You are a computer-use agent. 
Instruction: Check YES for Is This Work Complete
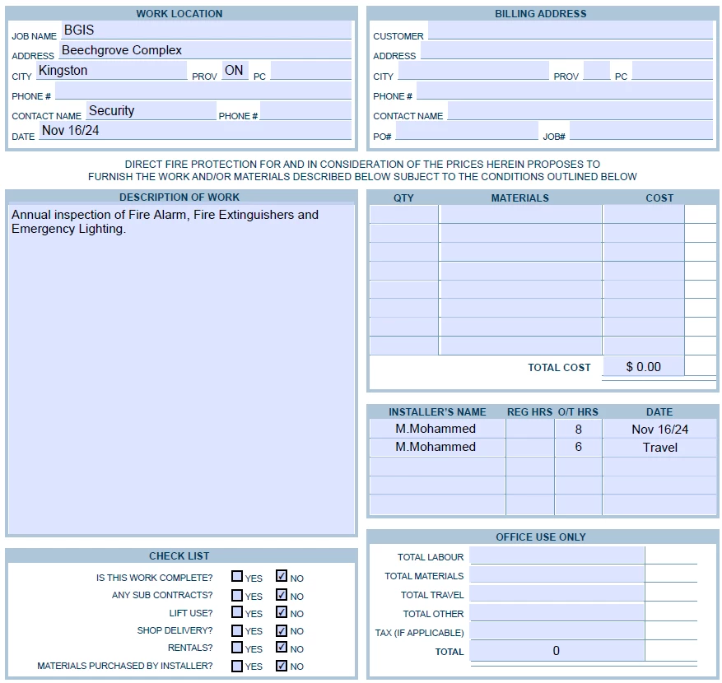pyautogui.click(x=237, y=576)
